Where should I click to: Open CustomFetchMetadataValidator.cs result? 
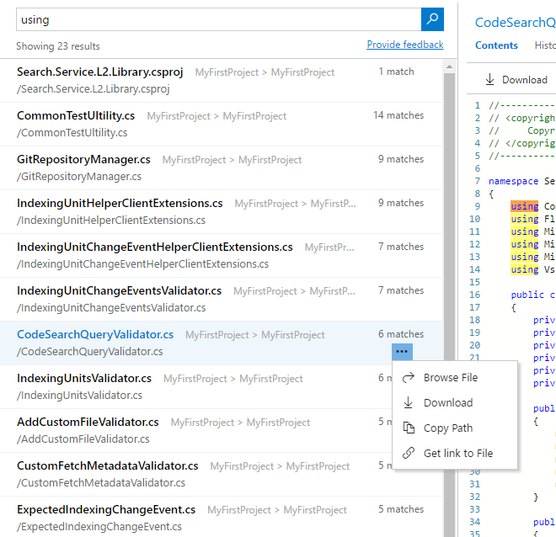pos(195,475)
